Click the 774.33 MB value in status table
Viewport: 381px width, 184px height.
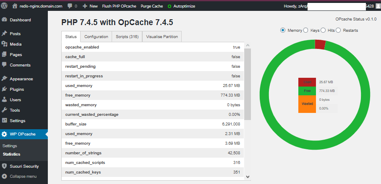pyautogui.click(x=230, y=95)
